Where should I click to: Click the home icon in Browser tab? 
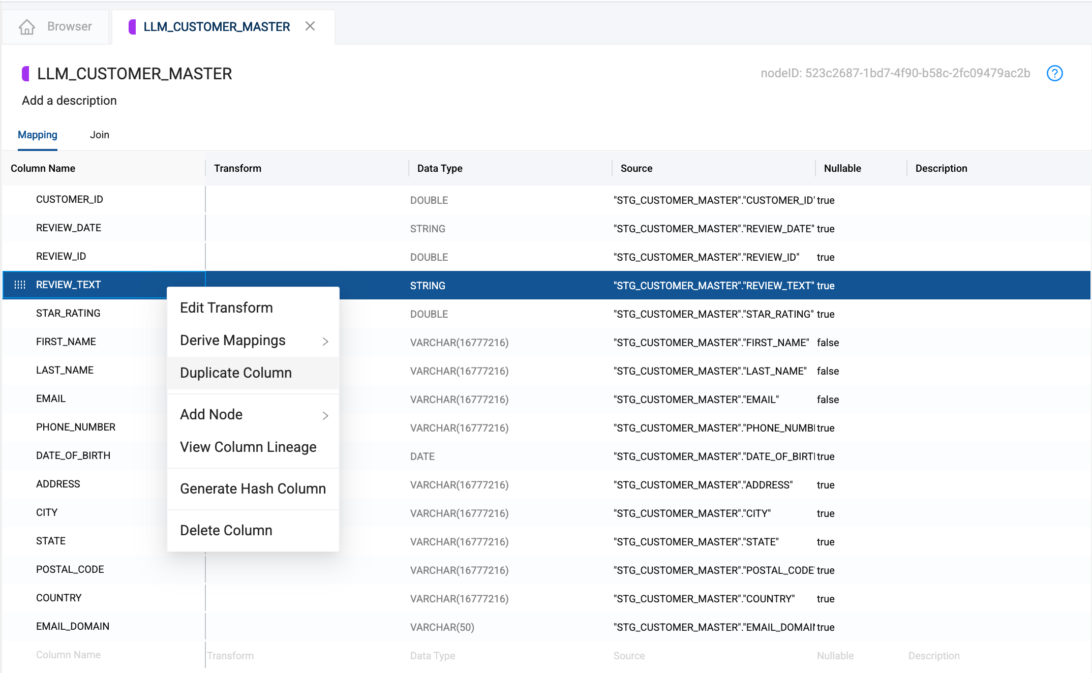click(27, 26)
